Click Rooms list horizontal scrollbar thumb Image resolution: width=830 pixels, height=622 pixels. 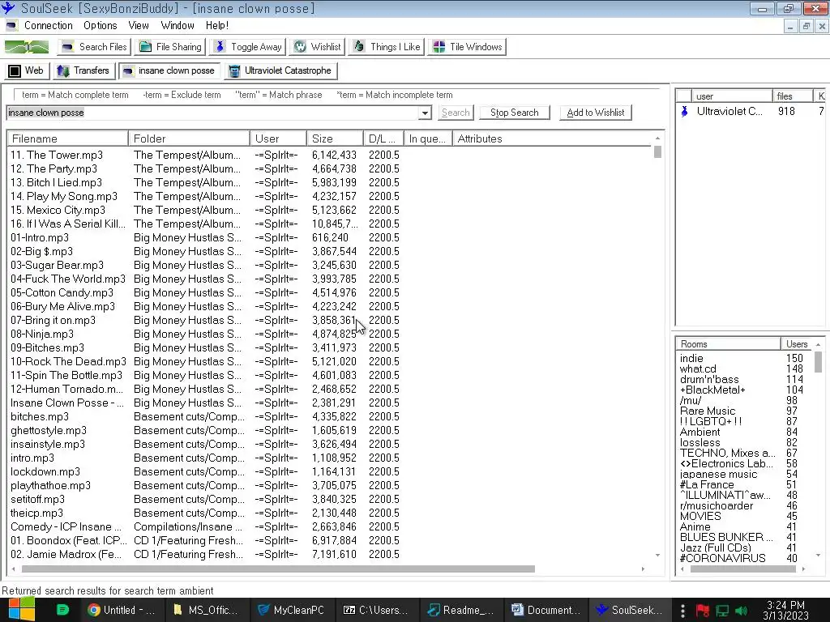pyautogui.click(x=742, y=569)
